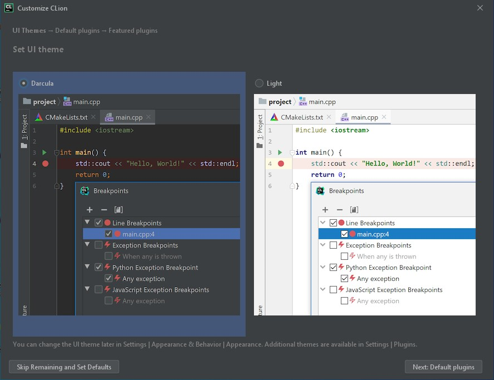Viewport: 494px width, 380px height.
Task: Toggle JavaScript Exception Breakpoints checkbox in Darcula
Action: click(98, 290)
